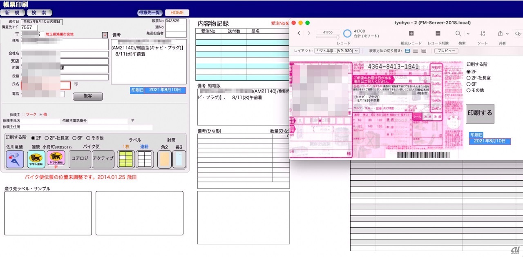The height and width of the screenshot is (257, 523).
Task: Click the record number box showing 41700
Action: [327, 32]
